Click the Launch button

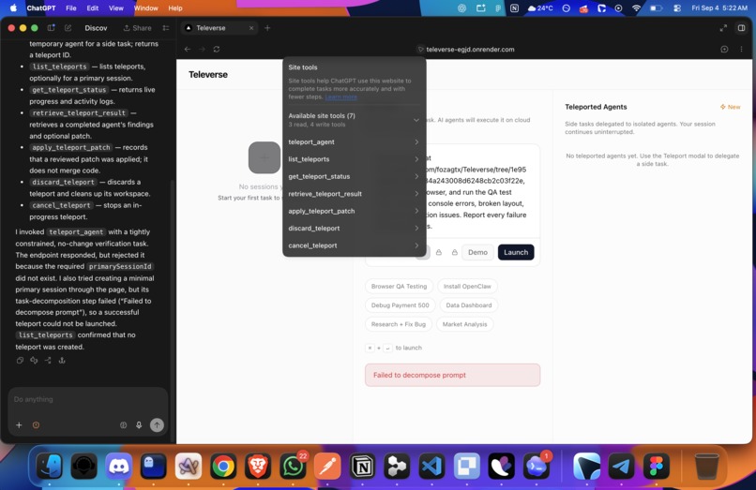pyautogui.click(x=516, y=252)
